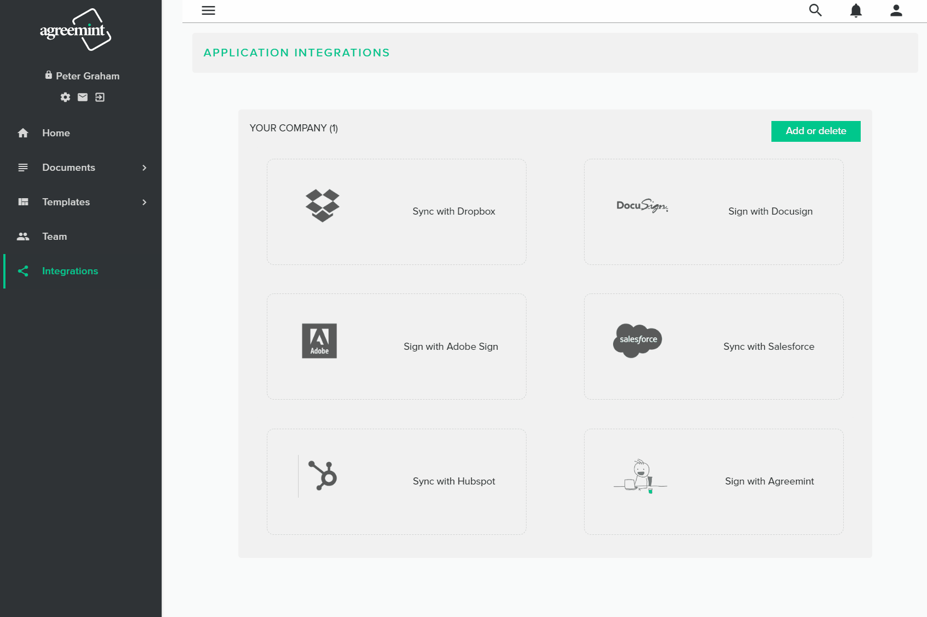Open search with the magnifier icon
The height and width of the screenshot is (617, 927).
[x=815, y=10]
